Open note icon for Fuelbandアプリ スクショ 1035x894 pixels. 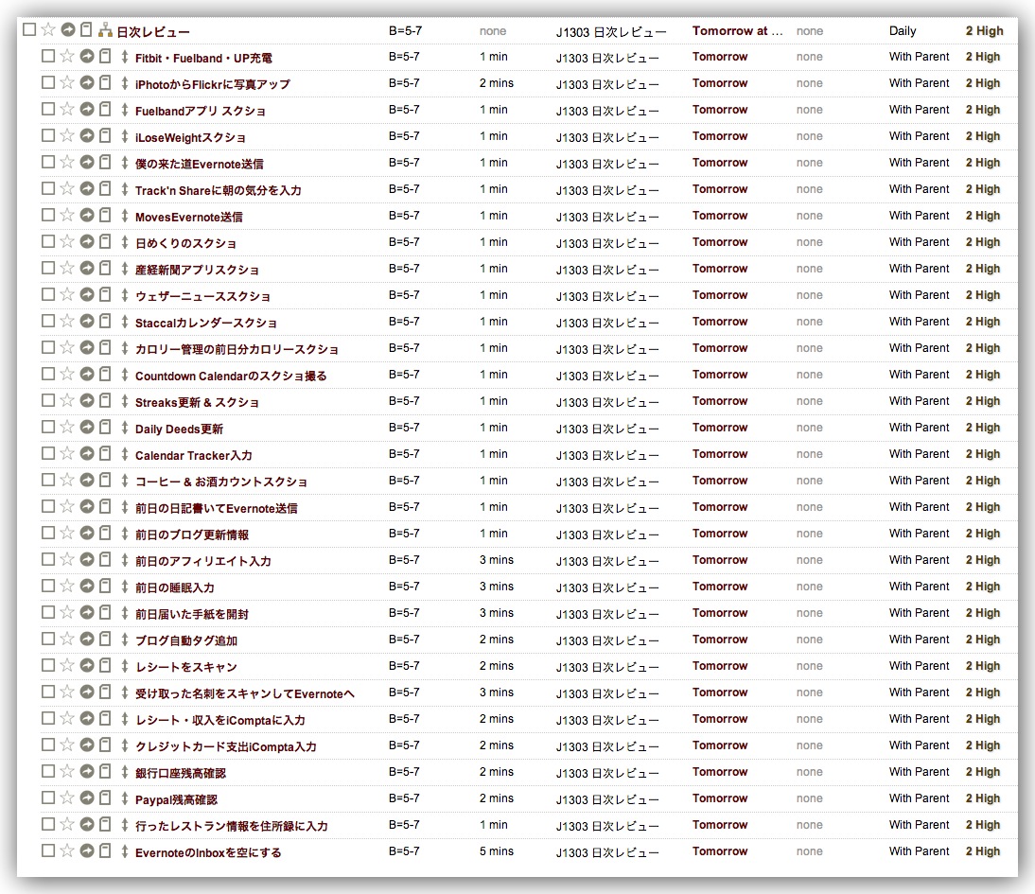(x=105, y=109)
